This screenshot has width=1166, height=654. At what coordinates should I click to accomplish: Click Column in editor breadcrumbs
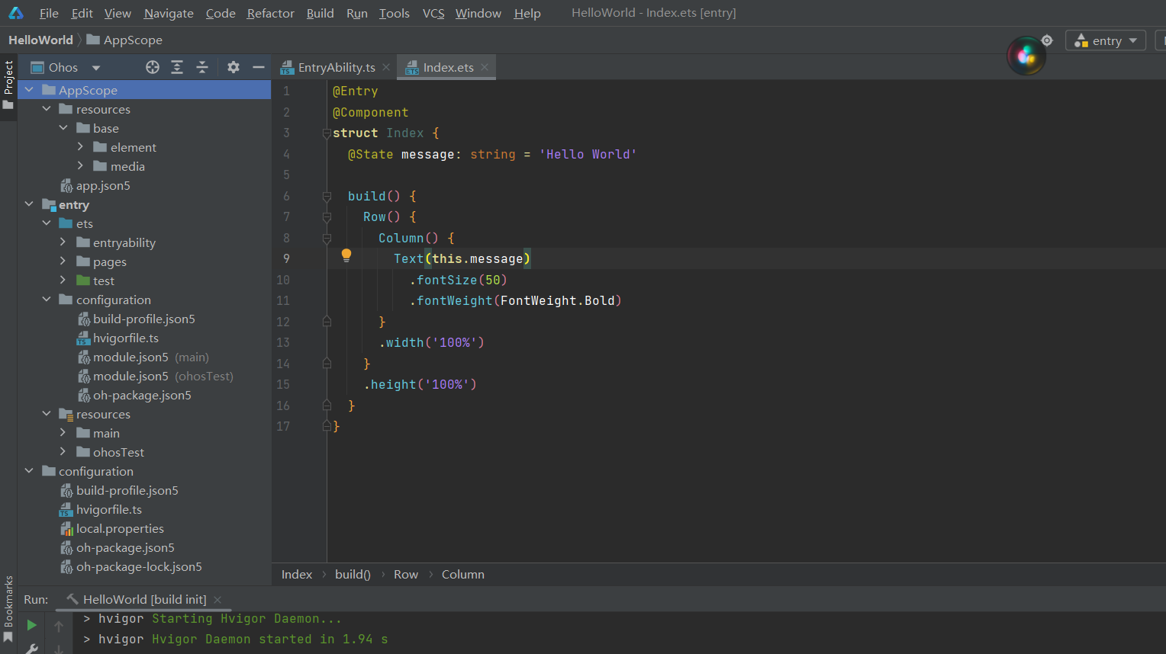pos(463,574)
